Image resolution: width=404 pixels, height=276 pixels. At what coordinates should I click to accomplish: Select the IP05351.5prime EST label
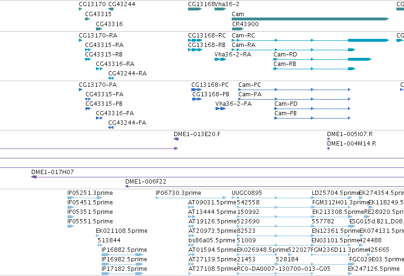pyautogui.click(x=90, y=212)
